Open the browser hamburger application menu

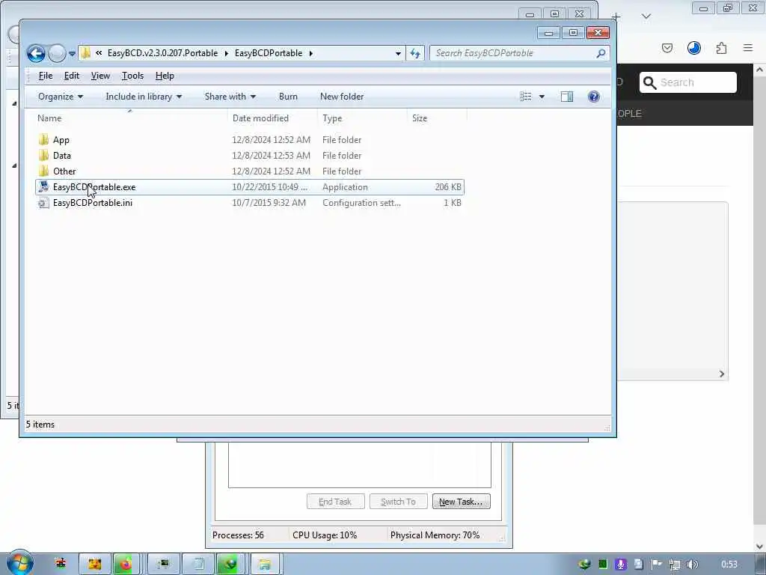click(748, 48)
